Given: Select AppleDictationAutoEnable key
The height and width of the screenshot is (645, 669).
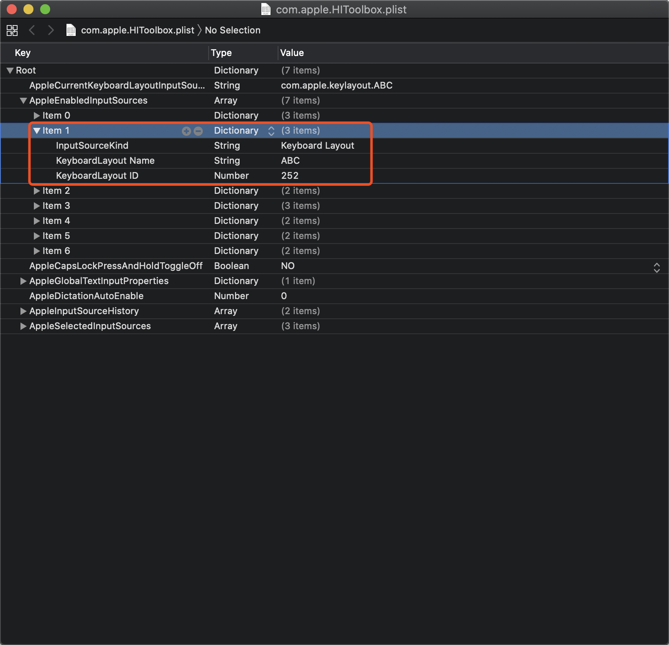Looking at the screenshot, I should click(86, 296).
